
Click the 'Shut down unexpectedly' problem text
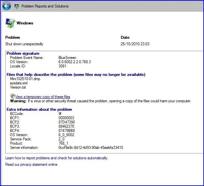[24, 44]
